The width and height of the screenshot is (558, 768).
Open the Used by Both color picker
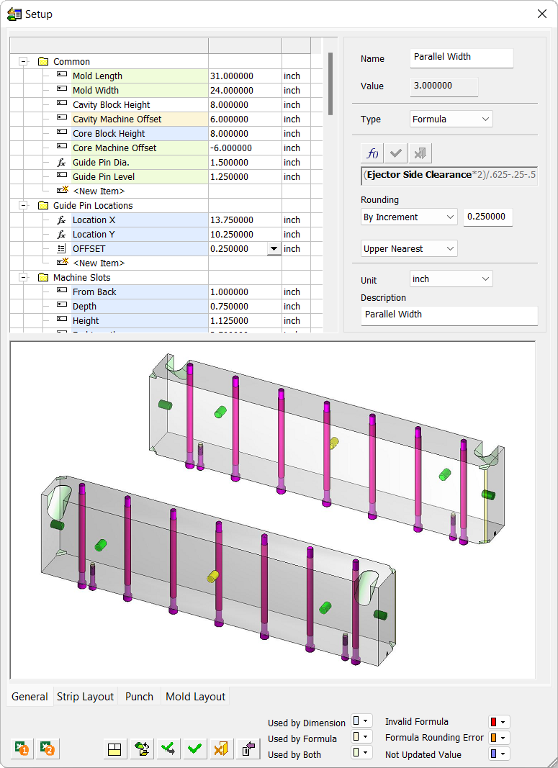pos(363,753)
